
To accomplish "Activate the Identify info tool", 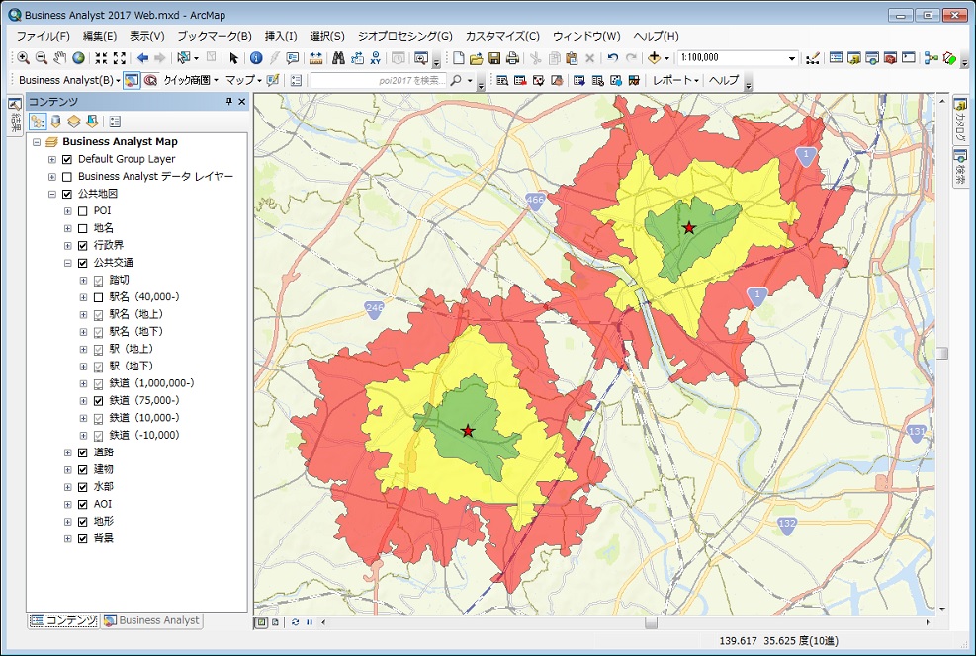I will (x=256, y=58).
